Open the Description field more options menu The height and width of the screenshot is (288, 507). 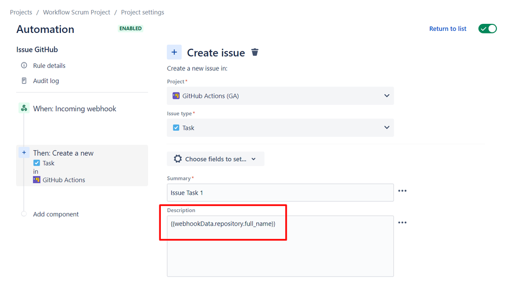point(402,223)
